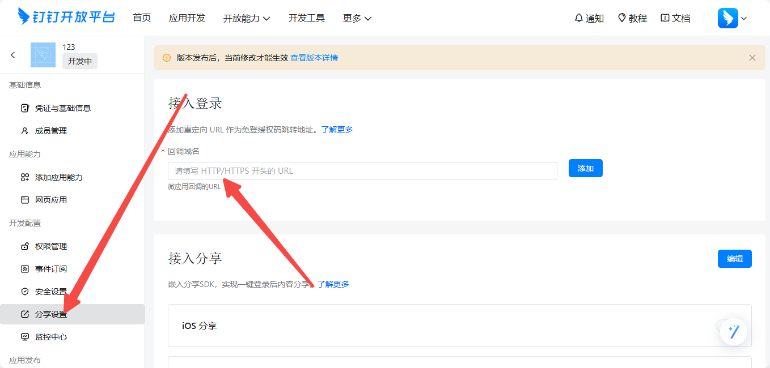Select 凭证与基础信息 in sidebar

[62, 108]
